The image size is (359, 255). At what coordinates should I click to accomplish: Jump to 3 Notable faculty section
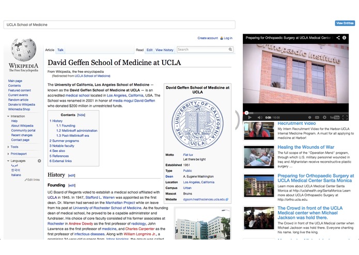pos(62,146)
